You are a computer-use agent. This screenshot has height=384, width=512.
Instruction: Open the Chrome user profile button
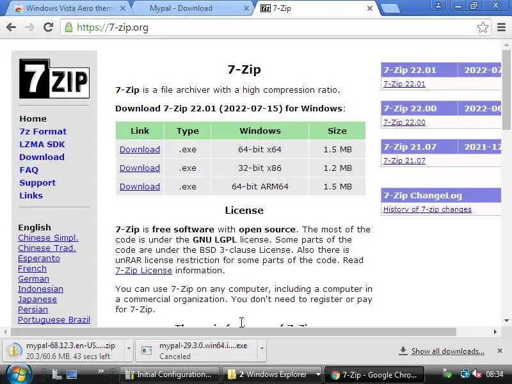[x=438, y=6]
